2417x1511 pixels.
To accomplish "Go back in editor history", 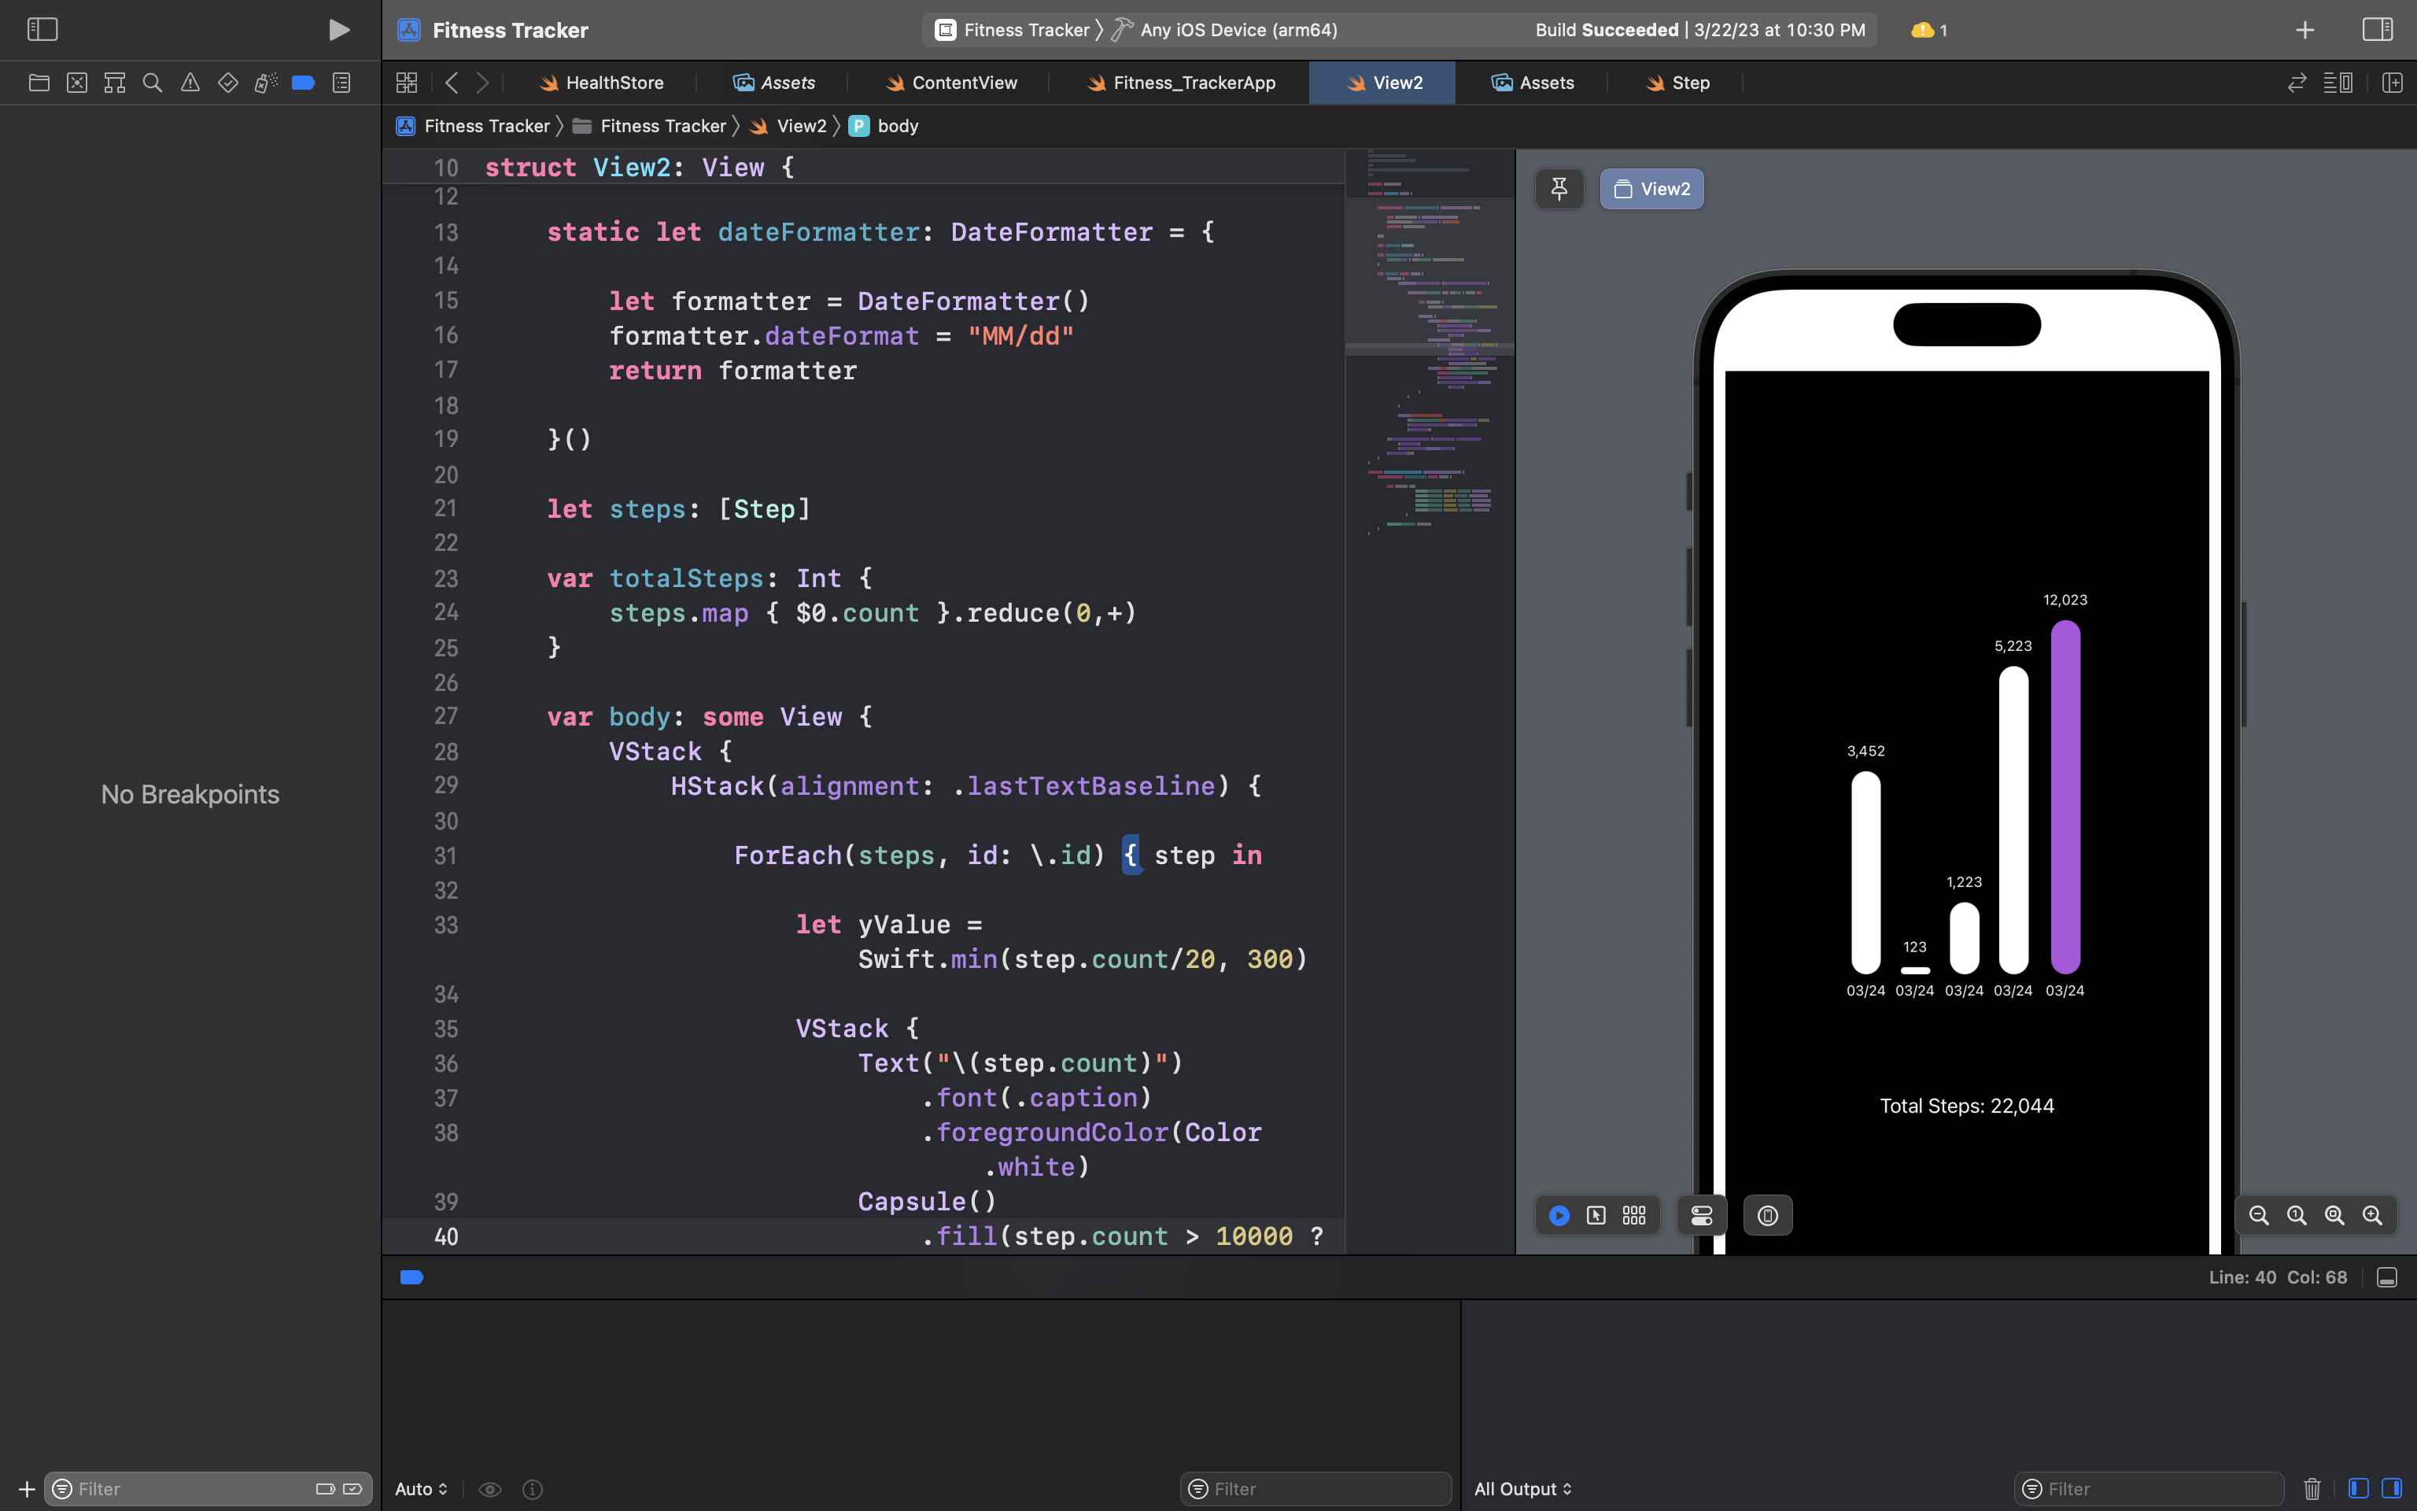I will click(x=452, y=83).
